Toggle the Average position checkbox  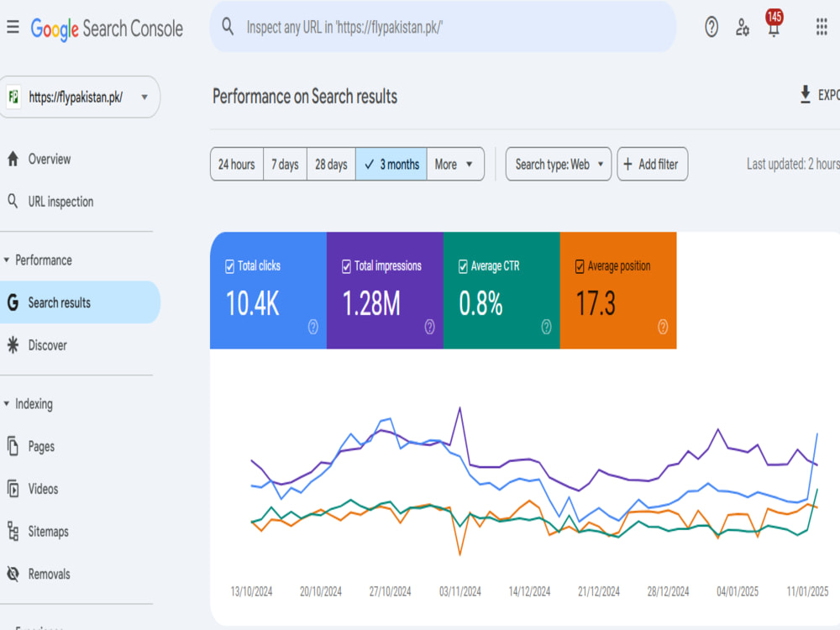click(x=580, y=266)
